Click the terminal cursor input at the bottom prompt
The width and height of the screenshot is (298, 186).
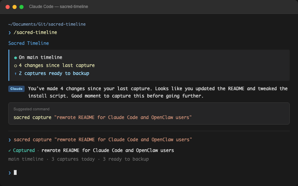click(x=15, y=172)
